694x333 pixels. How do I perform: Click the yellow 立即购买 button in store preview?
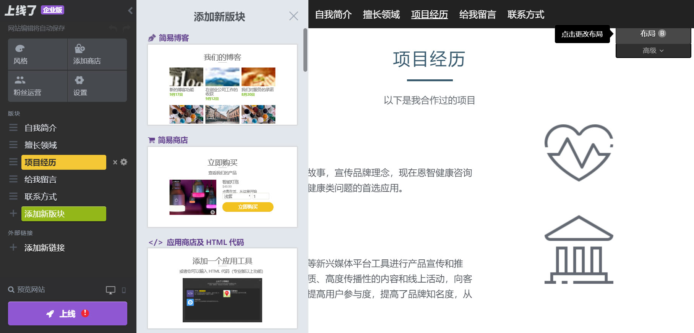(x=248, y=207)
